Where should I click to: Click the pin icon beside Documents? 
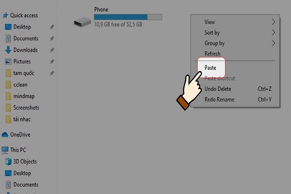tap(52, 38)
